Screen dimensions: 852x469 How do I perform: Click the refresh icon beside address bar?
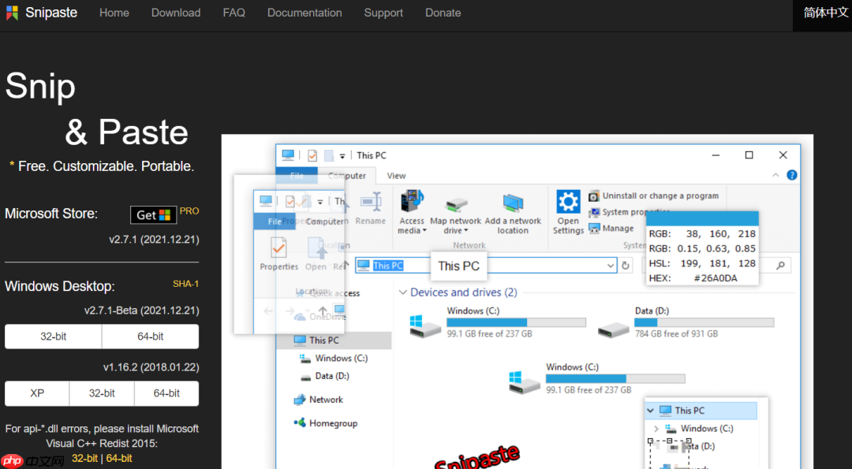[626, 266]
